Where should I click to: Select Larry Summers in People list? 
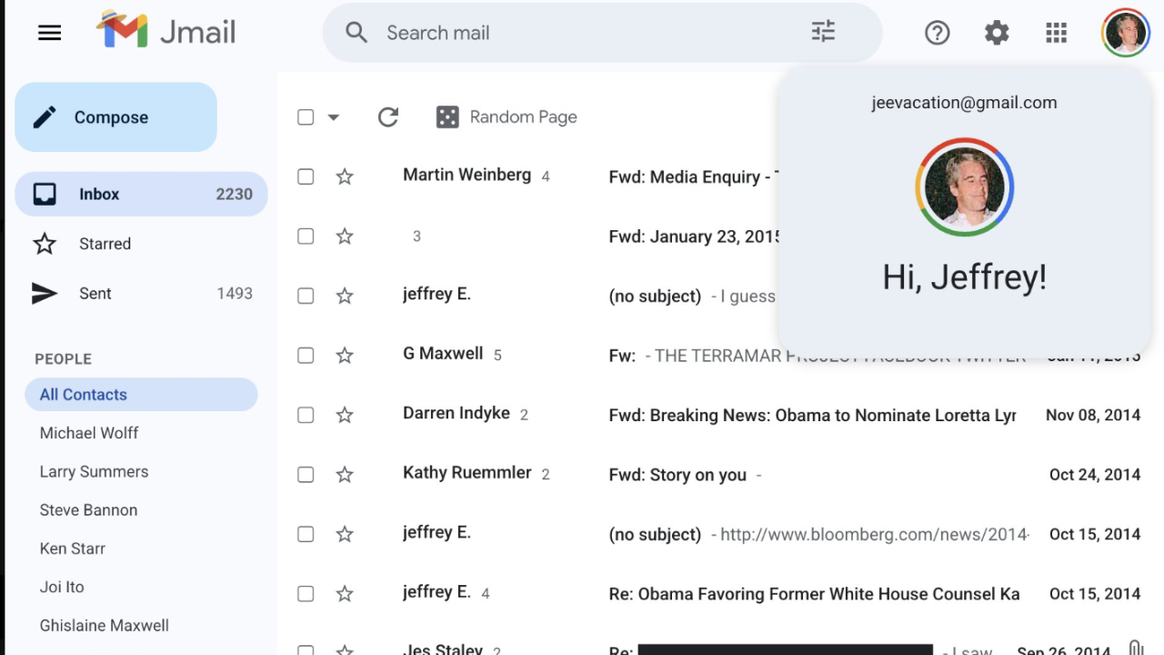coord(94,472)
